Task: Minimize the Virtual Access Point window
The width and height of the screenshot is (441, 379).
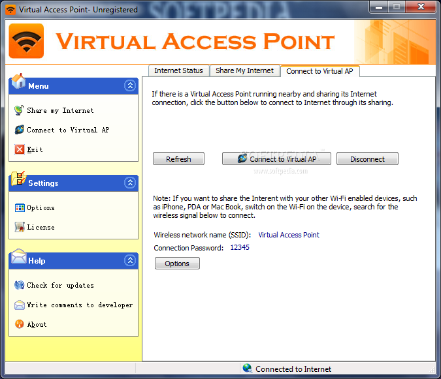Action: point(378,7)
